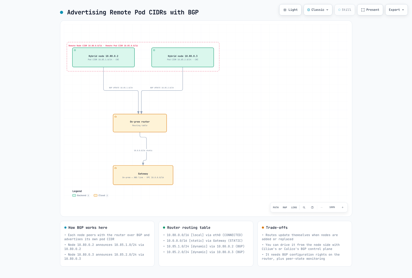The height and width of the screenshot is (278, 412).
Task: Click the search magnifier icon
Action: (x=304, y=207)
